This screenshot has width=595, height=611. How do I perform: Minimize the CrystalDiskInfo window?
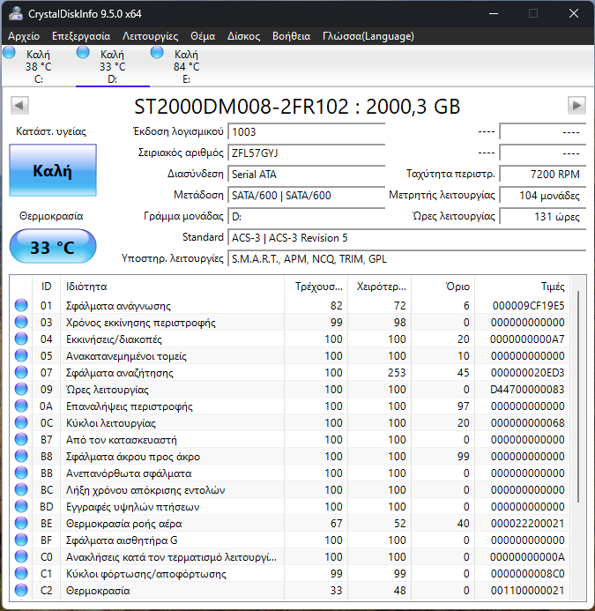pyautogui.click(x=494, y=13)
